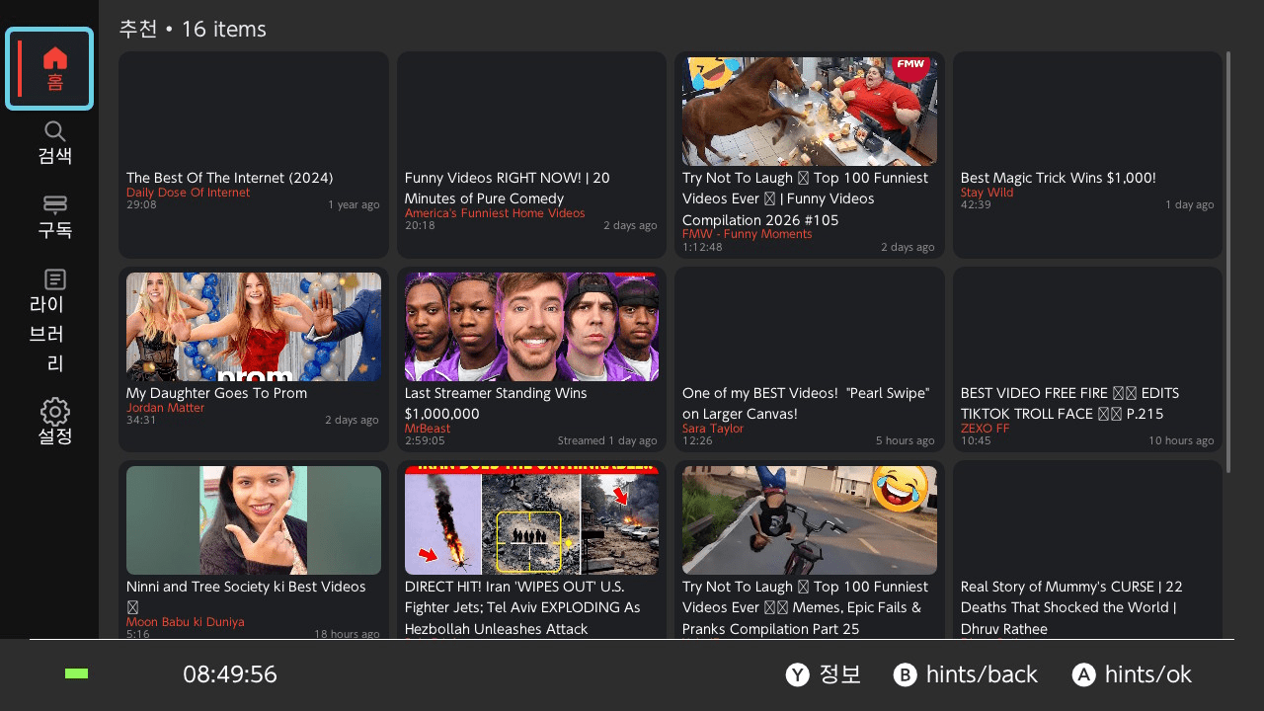Image resolution: width=1264 pixels, height=711 pixels.
Task: Open the 설정 sidebar tab label
Action: pyautogui.click(x=55, y=436)
